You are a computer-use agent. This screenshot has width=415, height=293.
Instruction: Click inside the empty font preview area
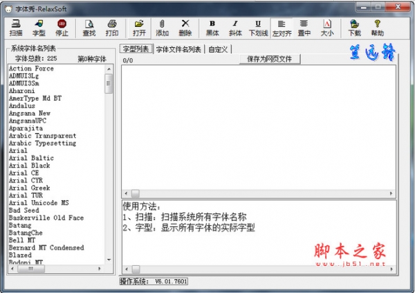pyautogui.click(x=259, y=127)
